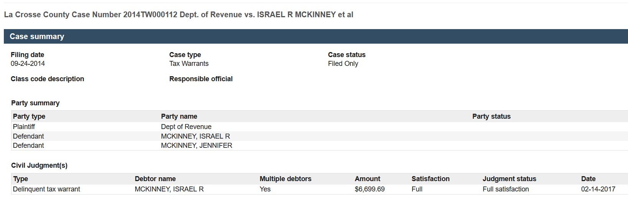Click the Party name column header
This screenshot has width=628, height=206.
pos(179,116)
